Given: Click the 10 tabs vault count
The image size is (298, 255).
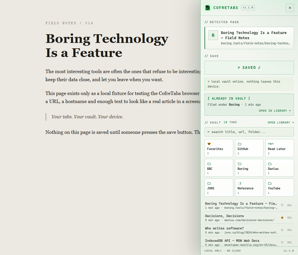Looking at the screenshot, I should click(x=230, y=122).
